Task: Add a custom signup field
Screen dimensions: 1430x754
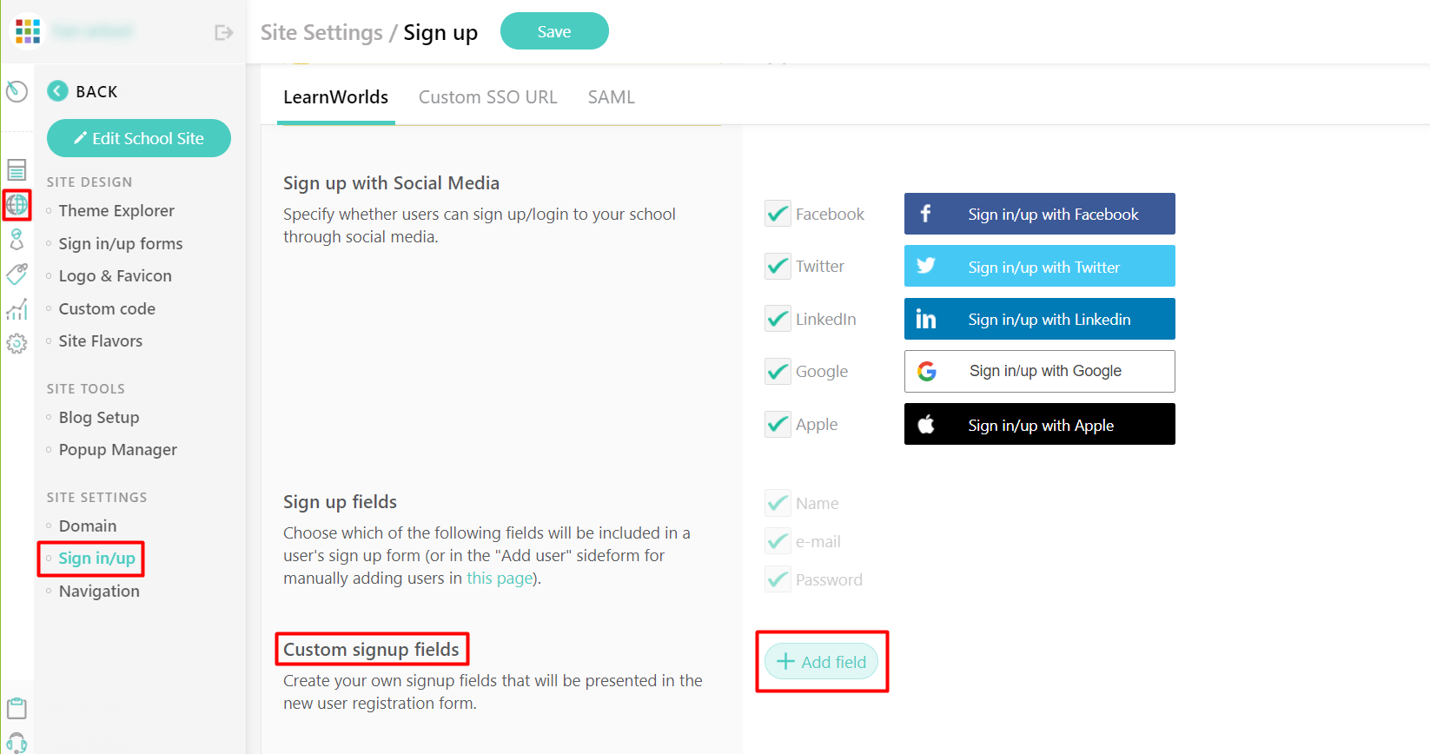Action: [x=821, y=661]
